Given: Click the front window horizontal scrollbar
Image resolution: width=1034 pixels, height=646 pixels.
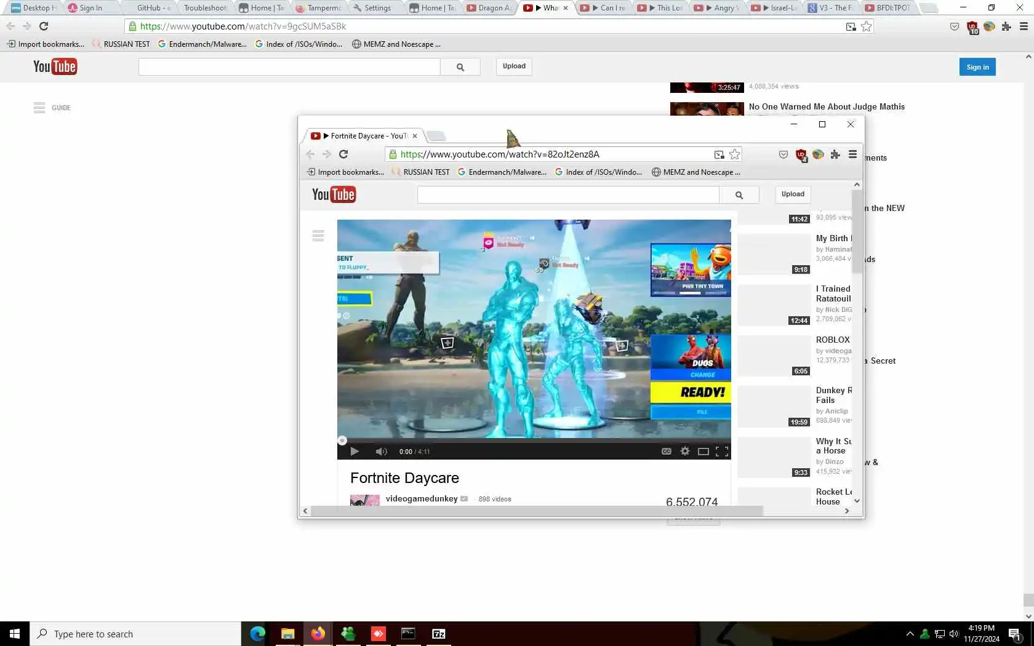Looking at the screenshot, I should [x=537, y=511].
